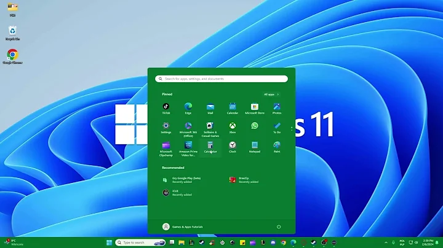Viewport: 443px width, 248px height.
Task: Open Solitaire & Casual Games
Action: [210, 130]
